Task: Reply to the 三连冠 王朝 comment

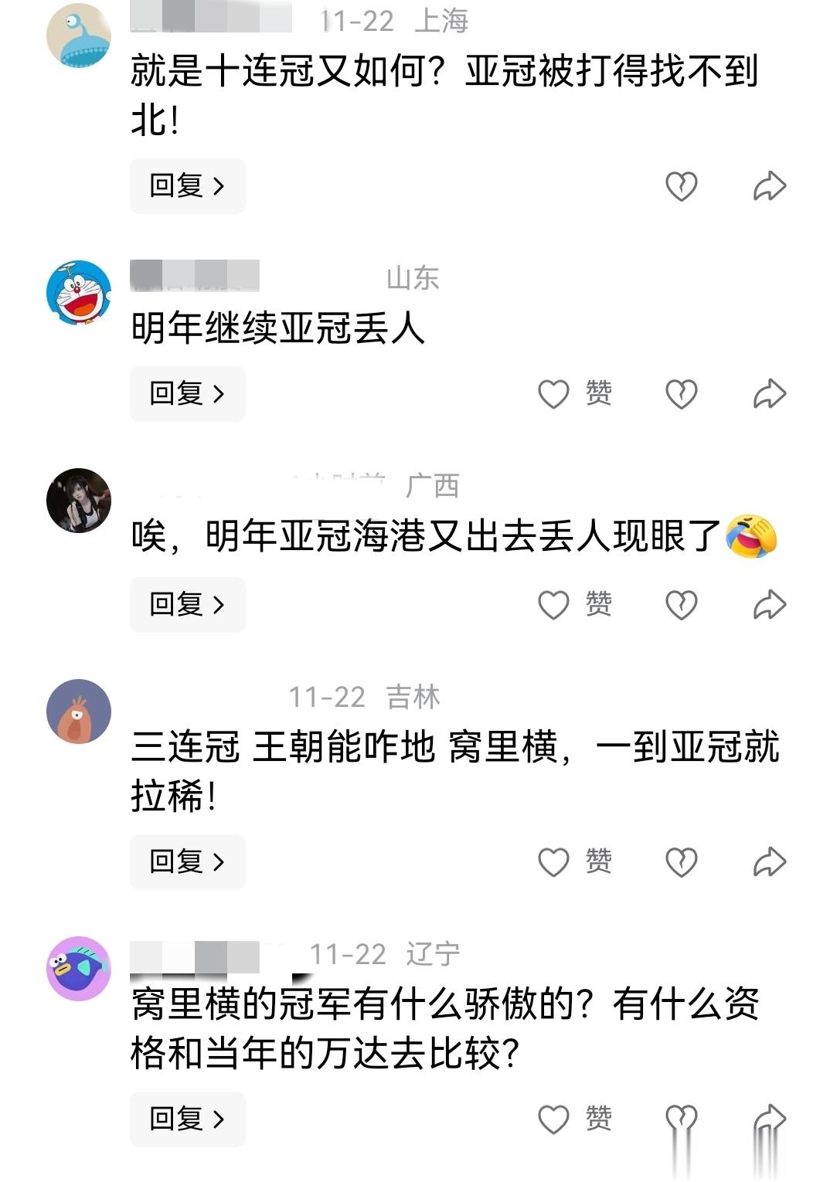Action: click(x=188, y=861)
